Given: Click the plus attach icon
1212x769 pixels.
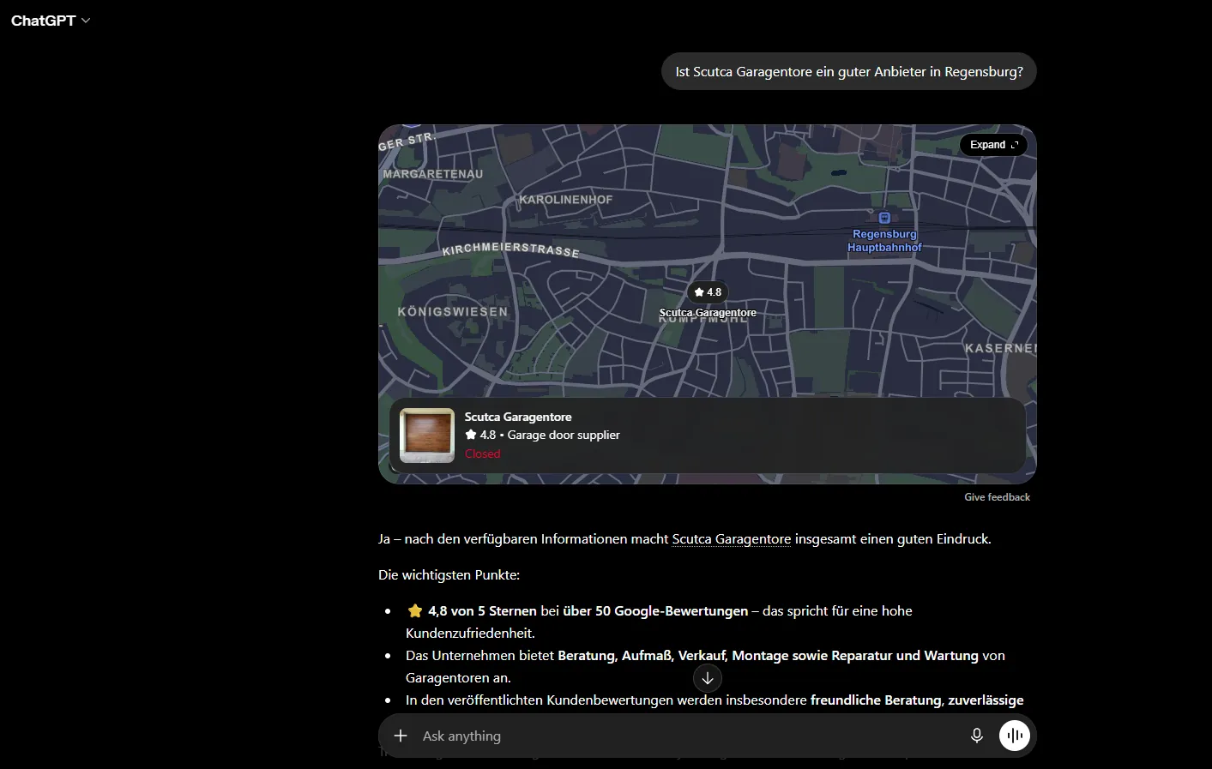Looking at the screenshot, I should coord(401,736).
